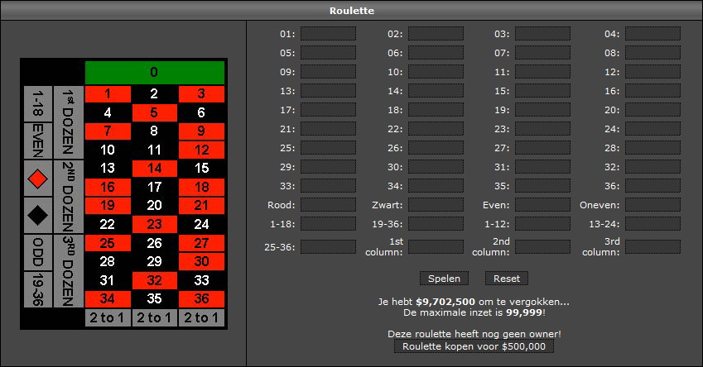
Task: Click the ODD area on the table
Action: click(x=38, y=252)
